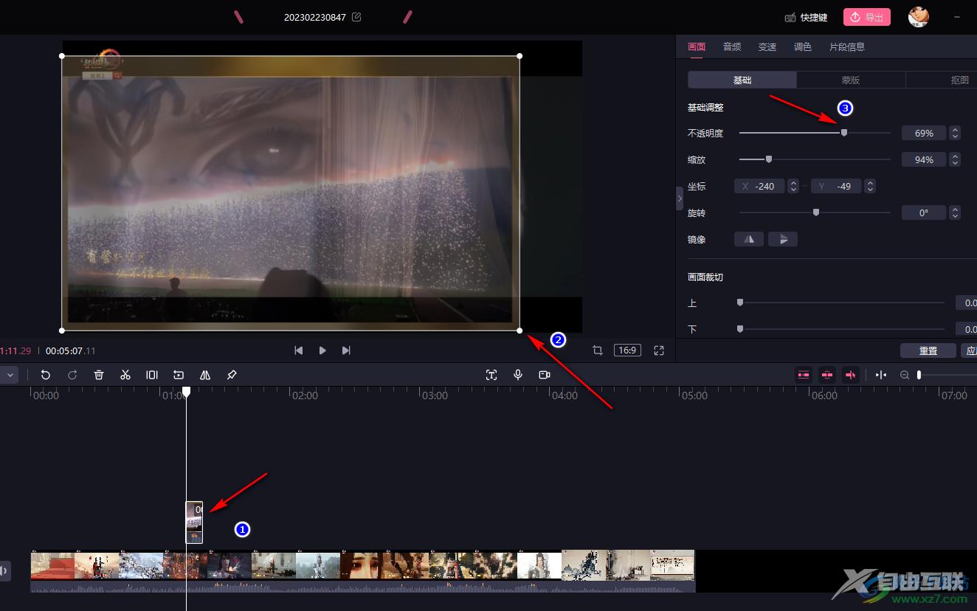Split clip with the scissors icon
977x611 pixels.
click(125, 375)
